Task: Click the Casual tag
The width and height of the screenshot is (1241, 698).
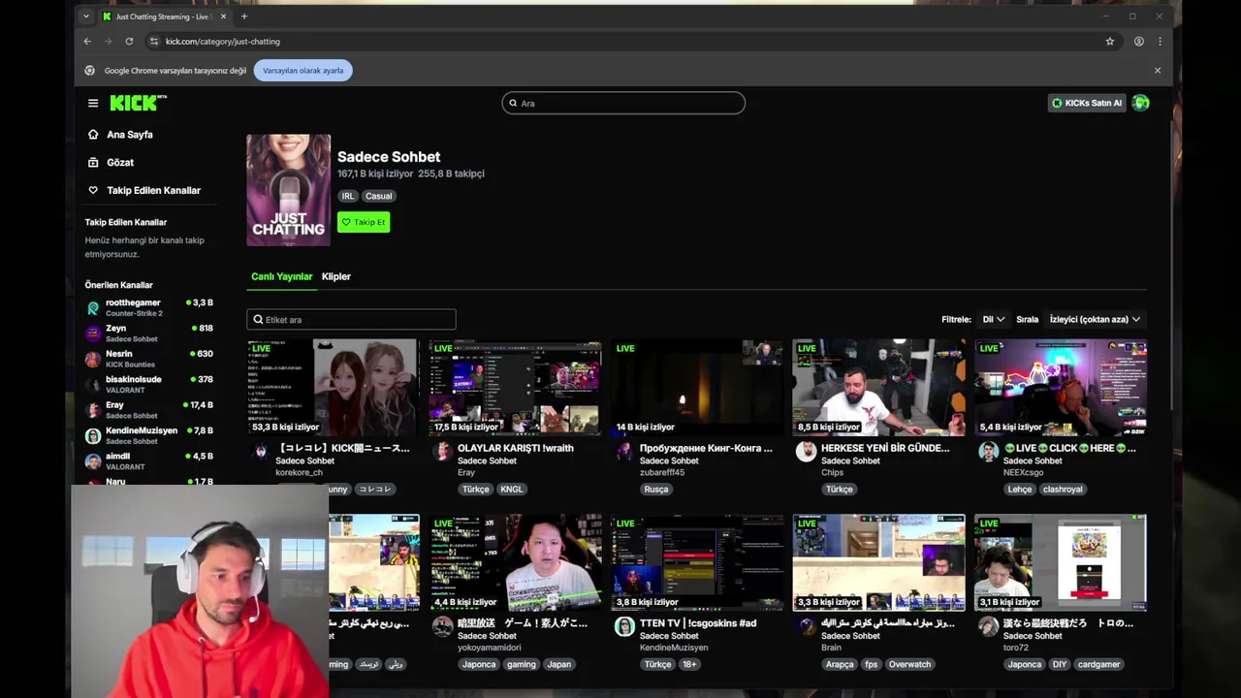Action: [379, 196]
